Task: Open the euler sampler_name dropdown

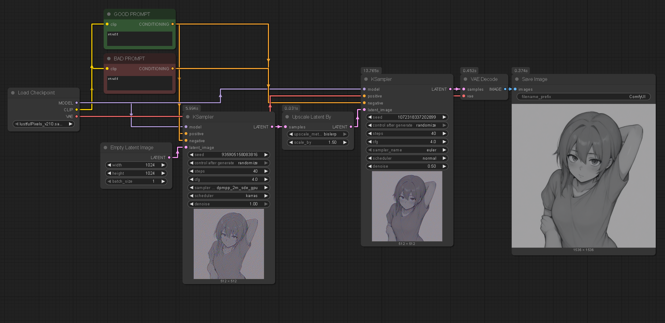Action: point(407,150)
